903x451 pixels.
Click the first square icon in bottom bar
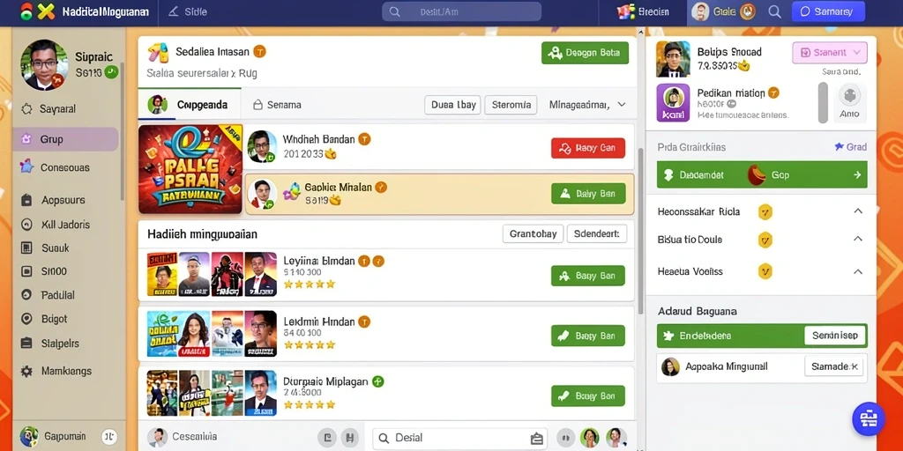tap(327, 438)
